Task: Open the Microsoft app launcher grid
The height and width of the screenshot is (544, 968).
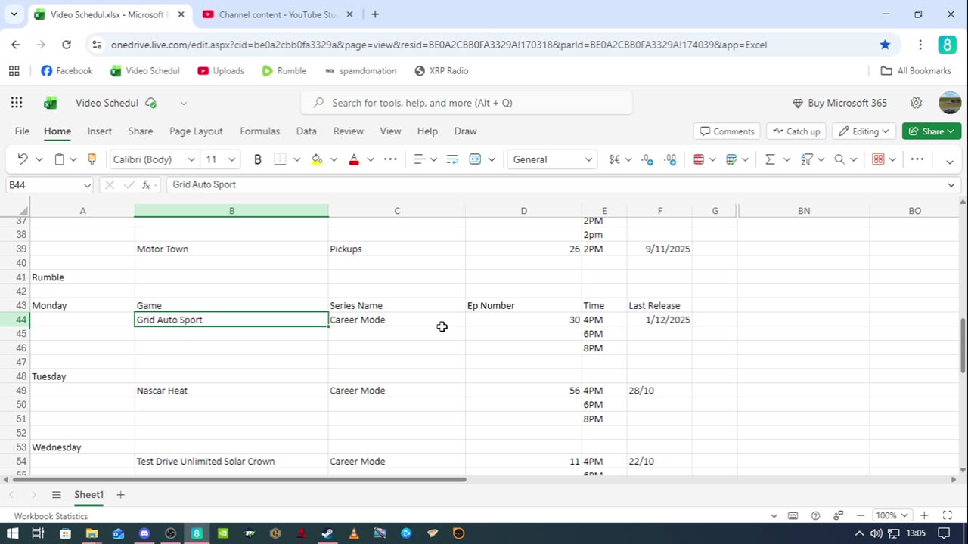Action: pos(17,103)
